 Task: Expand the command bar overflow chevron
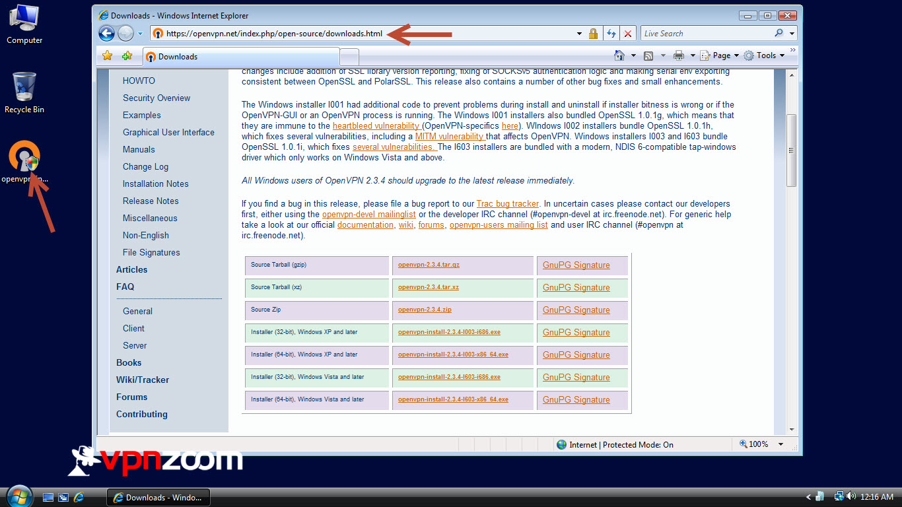pyautogui.click(x=793, y=50)
